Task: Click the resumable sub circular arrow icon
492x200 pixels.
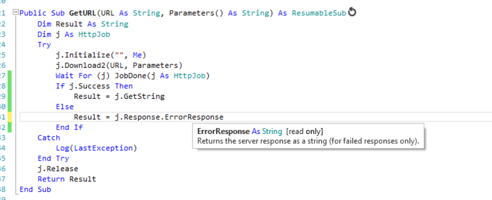Action: (x=352, y=12)
